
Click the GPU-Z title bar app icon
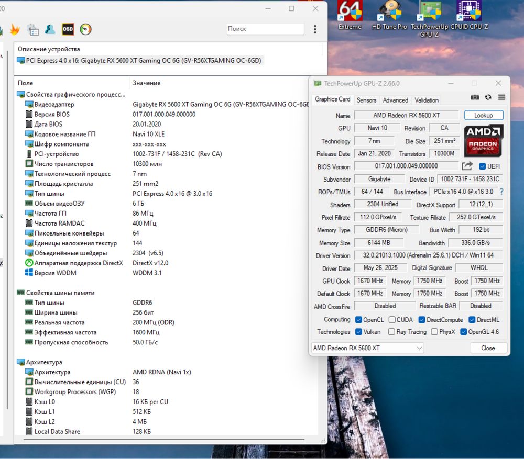click(317, 83)
